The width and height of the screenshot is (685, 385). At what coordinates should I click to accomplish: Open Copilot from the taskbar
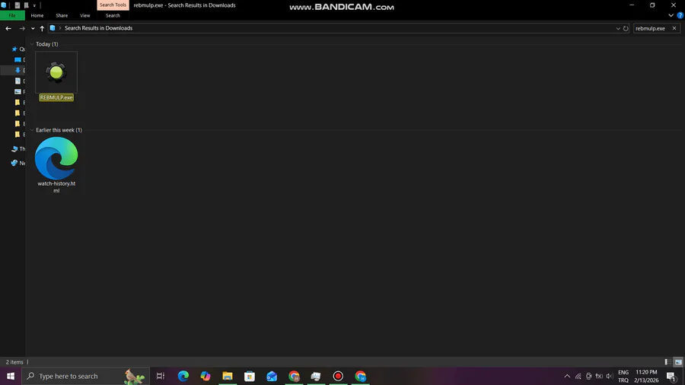pos(205,376)
